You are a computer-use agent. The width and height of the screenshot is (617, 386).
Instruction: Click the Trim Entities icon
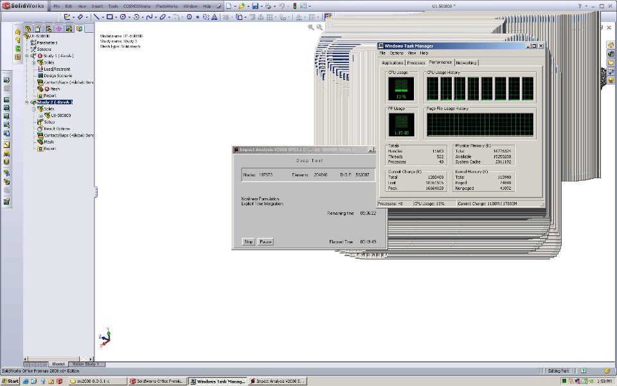pos(226,17)
